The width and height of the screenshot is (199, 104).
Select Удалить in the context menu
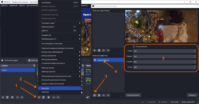point(60,31)
